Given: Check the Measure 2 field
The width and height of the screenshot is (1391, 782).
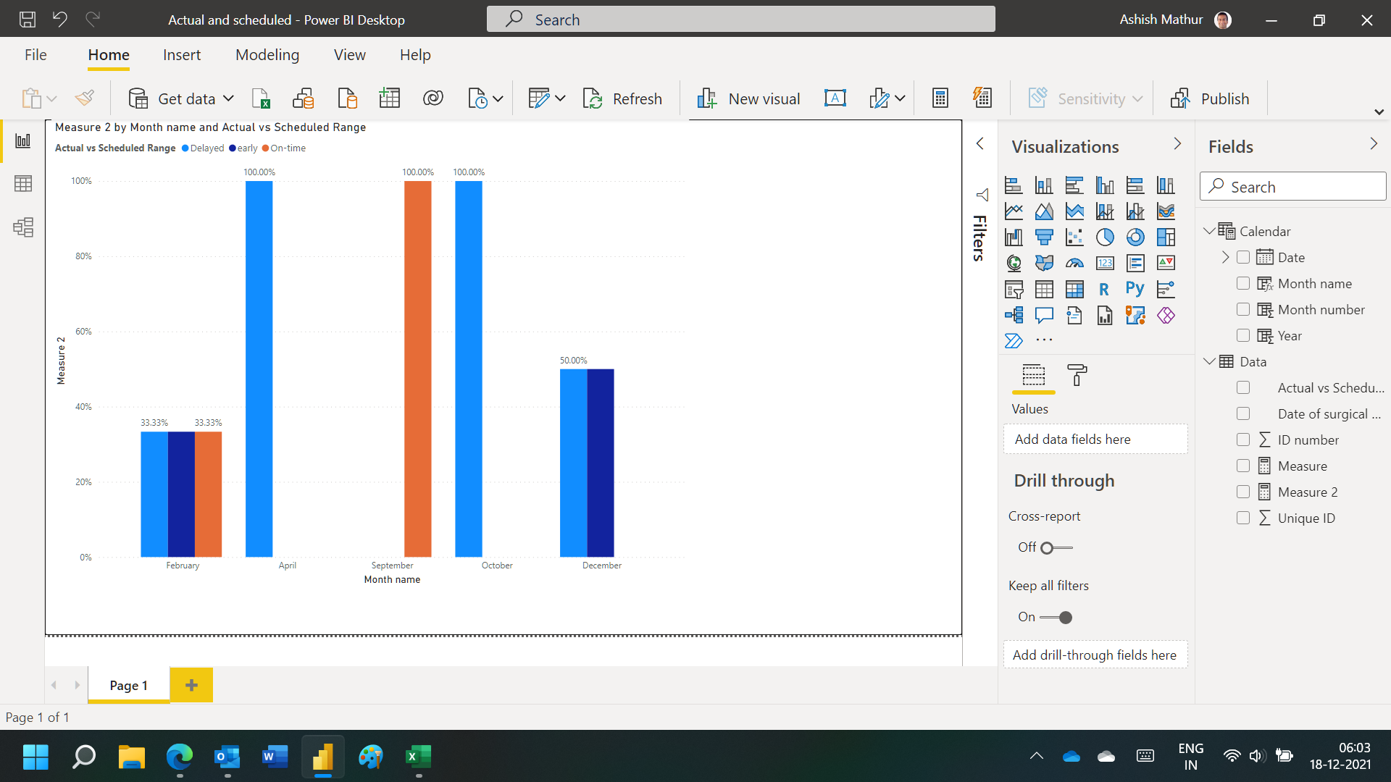Looking at the screenshot, I should [1243, 492].
